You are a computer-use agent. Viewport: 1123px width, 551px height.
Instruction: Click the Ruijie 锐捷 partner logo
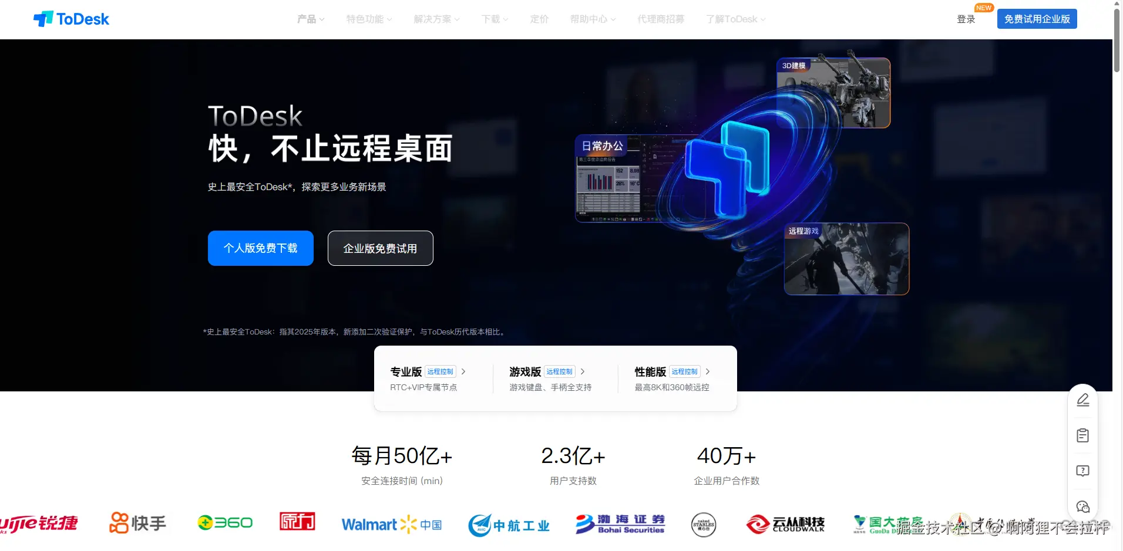pos(39,523)
